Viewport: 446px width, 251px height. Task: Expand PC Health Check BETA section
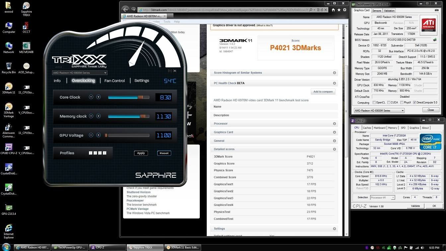[x=334, y=83]
